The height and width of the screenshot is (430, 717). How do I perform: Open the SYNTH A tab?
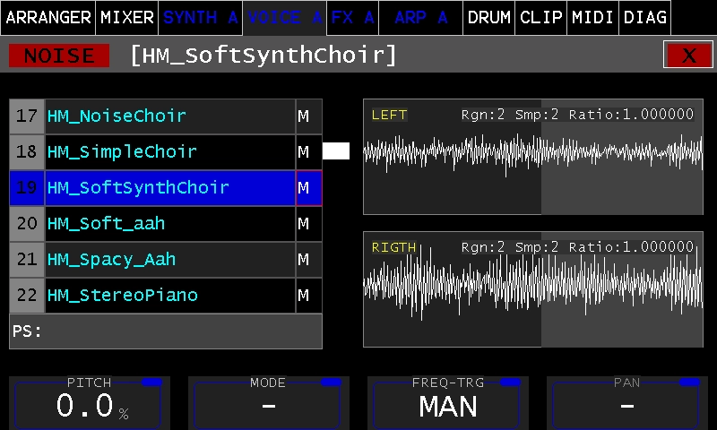point(200,18)
